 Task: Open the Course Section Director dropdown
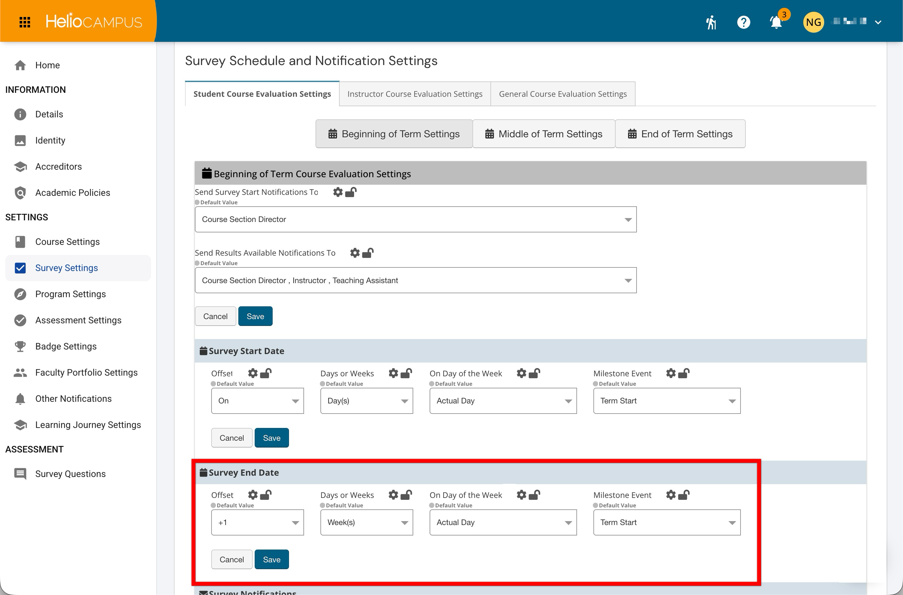click(416, 219)
